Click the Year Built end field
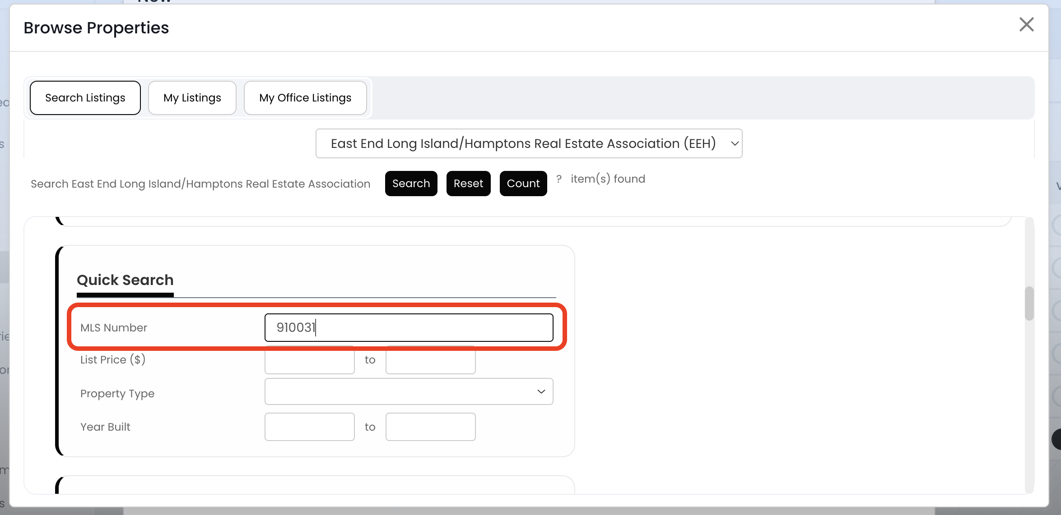Screen dimensions: 1061x515 tap(430, 427)
